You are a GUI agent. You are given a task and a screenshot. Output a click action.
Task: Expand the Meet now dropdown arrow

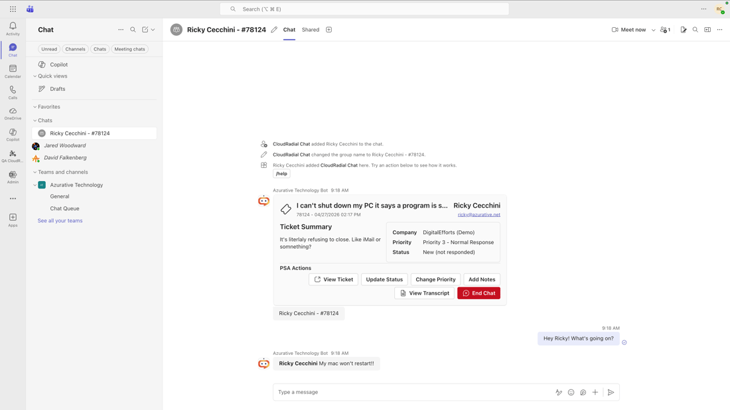(x=653, y=29)
